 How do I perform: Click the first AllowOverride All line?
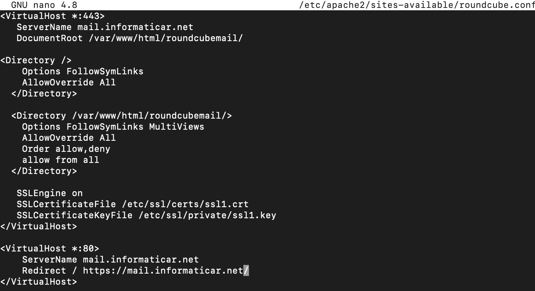69,83
